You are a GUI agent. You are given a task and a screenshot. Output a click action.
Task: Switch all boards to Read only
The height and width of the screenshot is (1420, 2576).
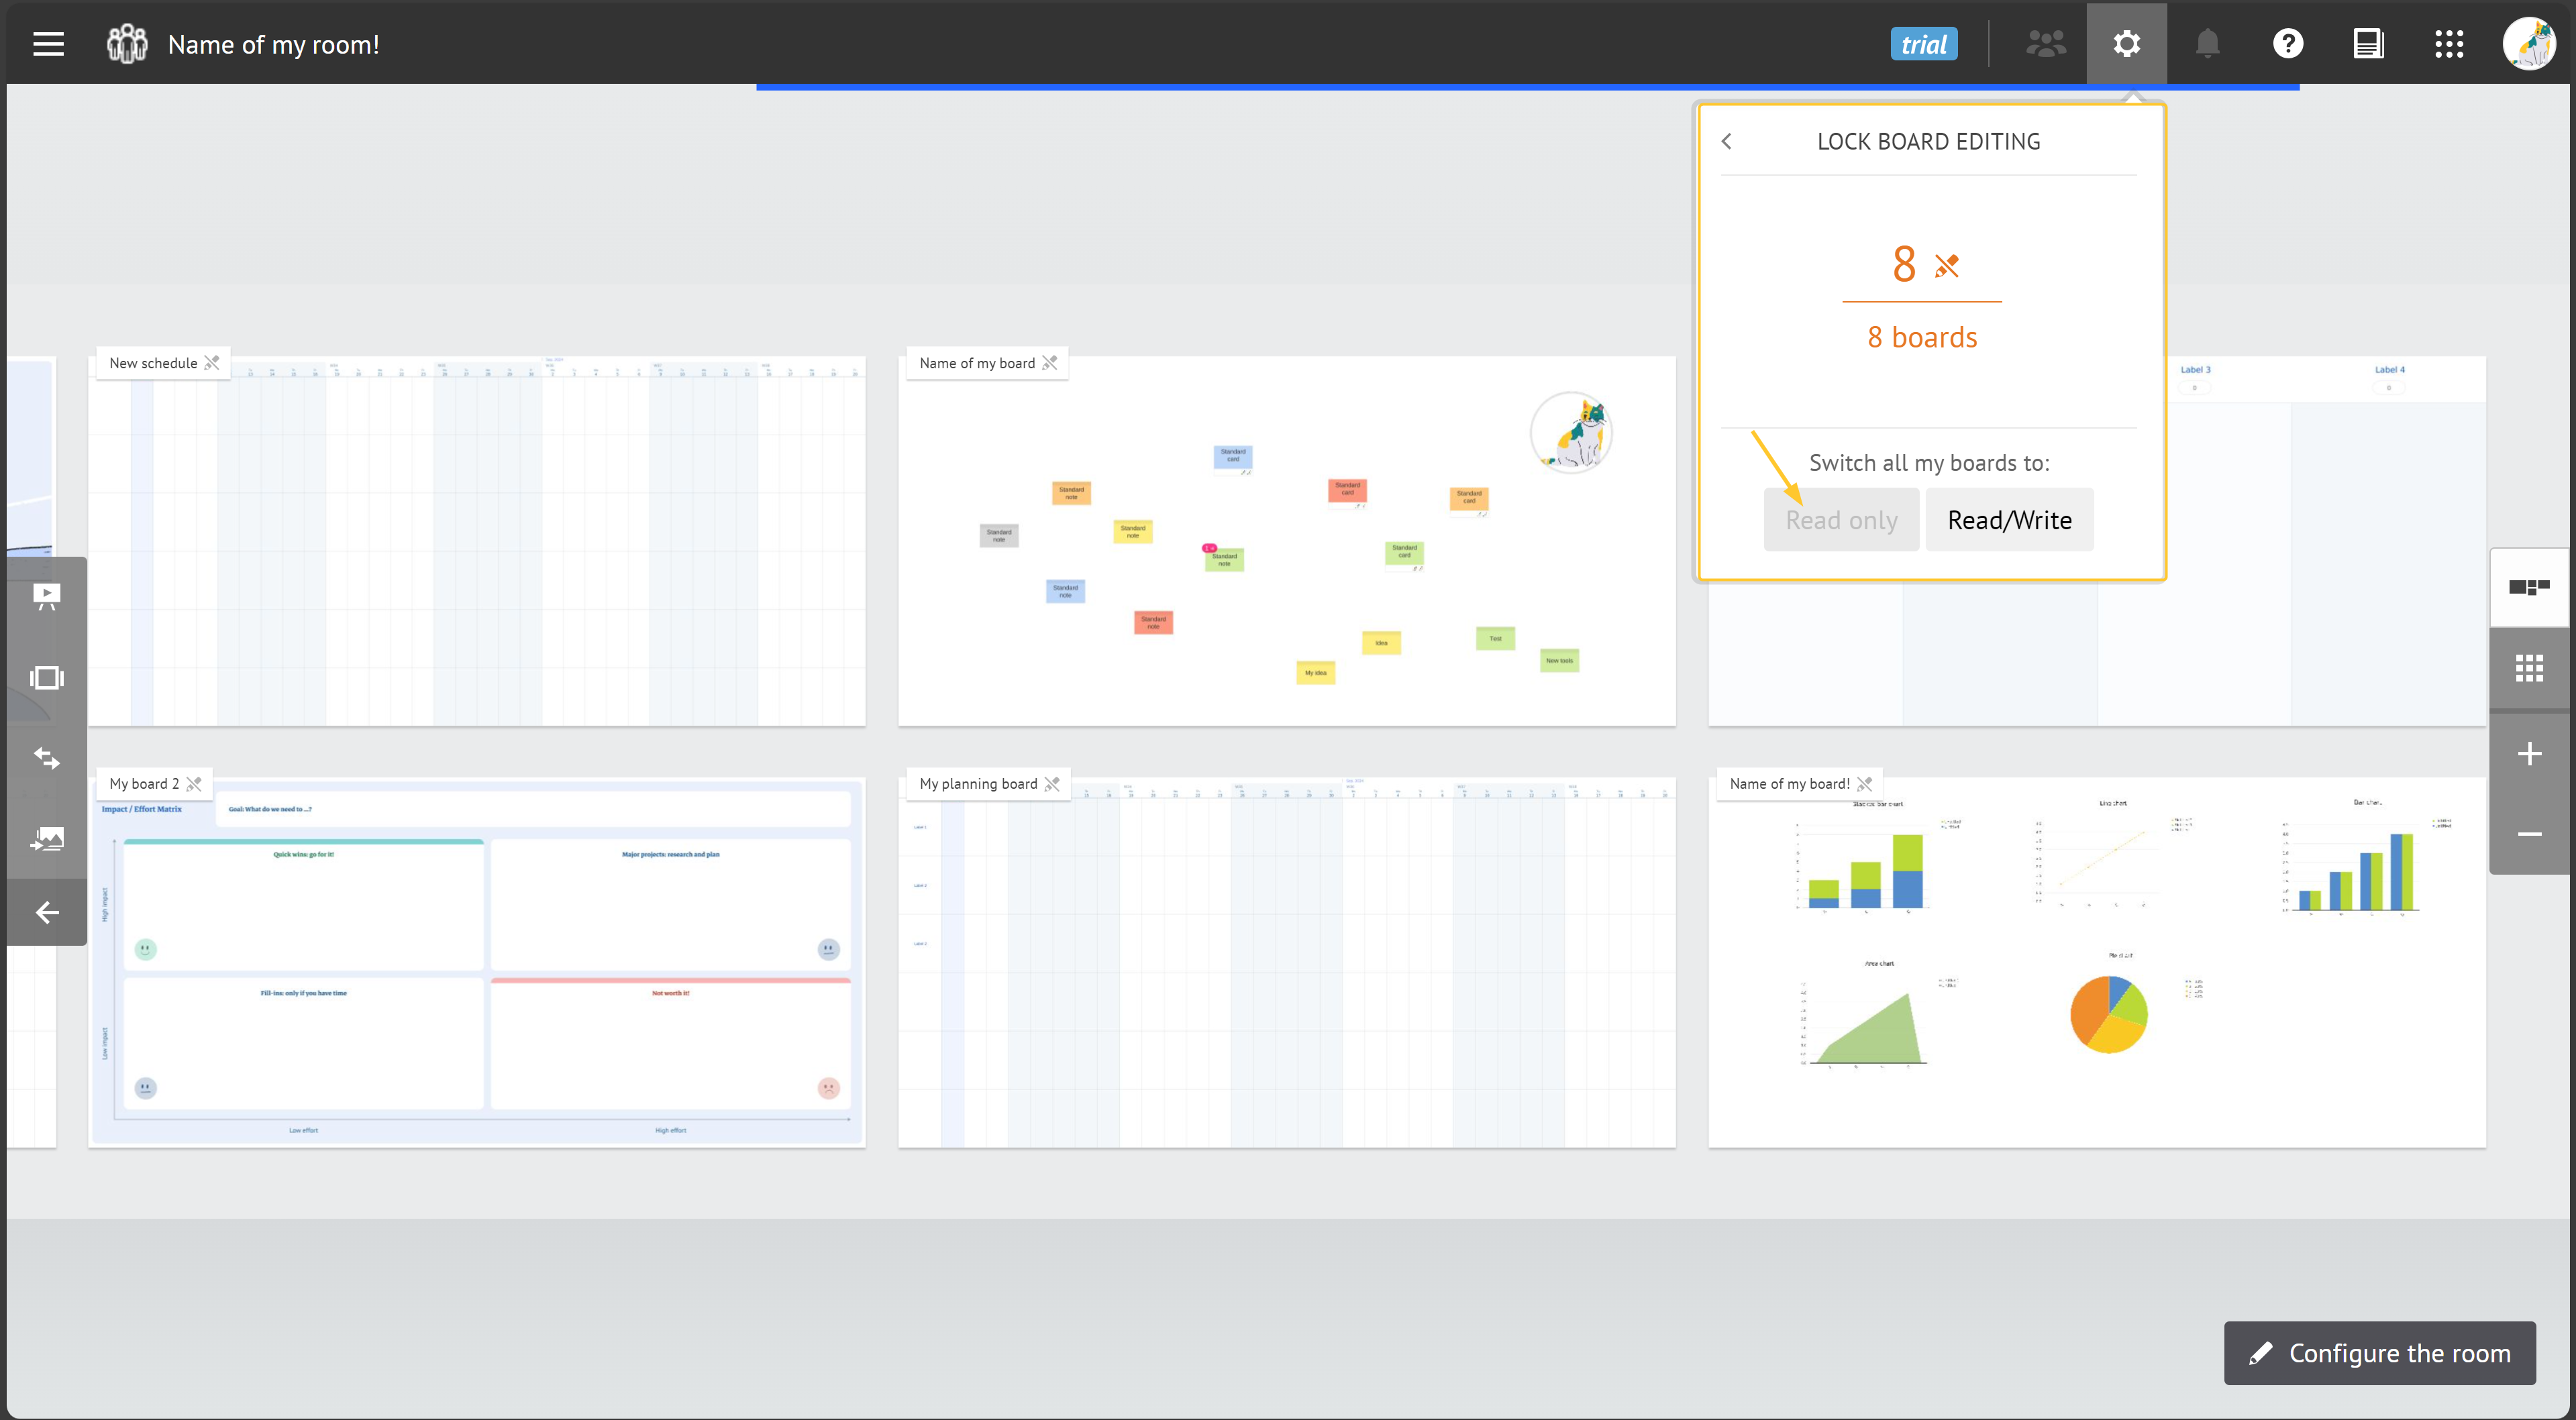tap(1841, 520)
